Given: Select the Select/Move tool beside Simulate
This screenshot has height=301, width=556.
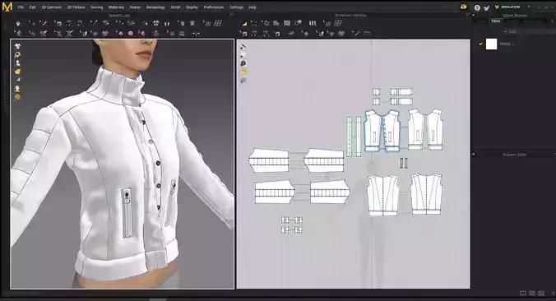Looking at the screenshot, I should (x=32, y=23).
